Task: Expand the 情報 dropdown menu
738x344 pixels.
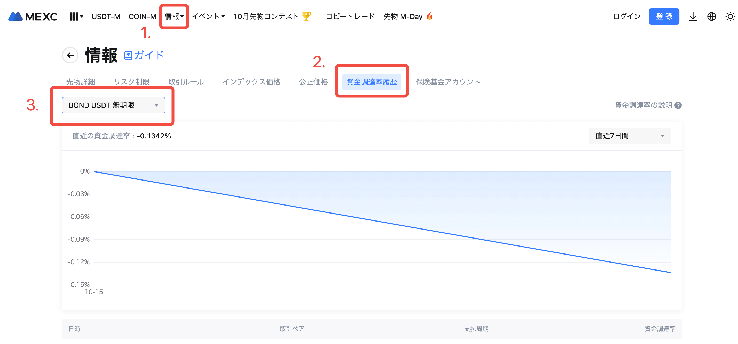Action: pyautogui.click(x=174, y=17)
